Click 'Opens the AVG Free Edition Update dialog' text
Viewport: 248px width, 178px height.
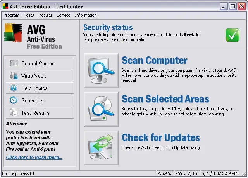[x=161, y=147]
